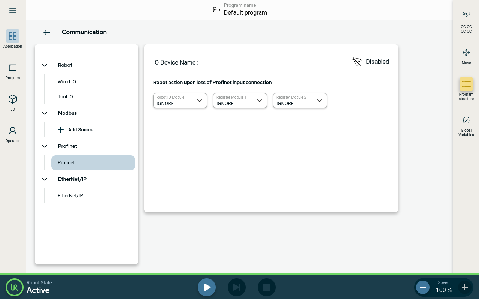
Task: Add a Modbus source
Action: pos(76,130)
